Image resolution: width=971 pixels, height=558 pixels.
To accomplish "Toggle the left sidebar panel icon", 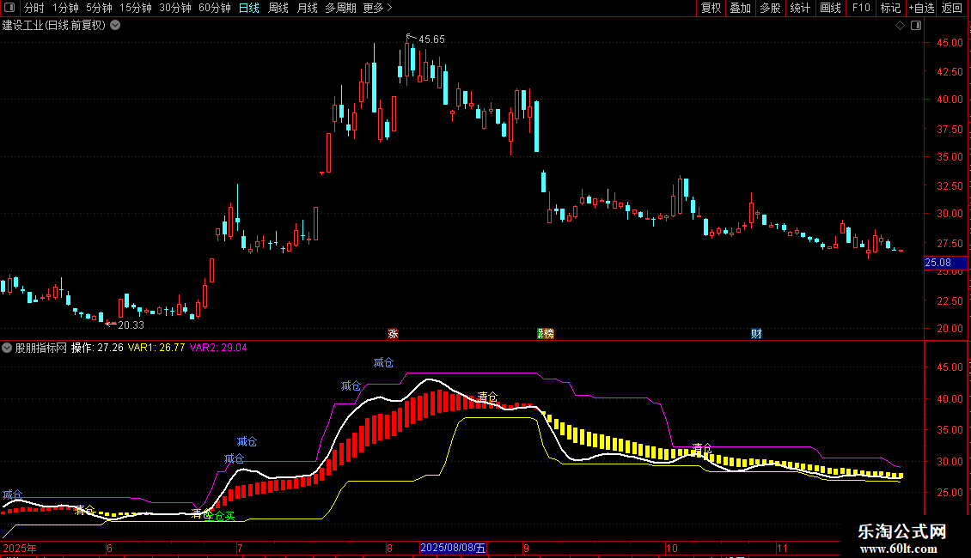I will click(x=9, y=8).
